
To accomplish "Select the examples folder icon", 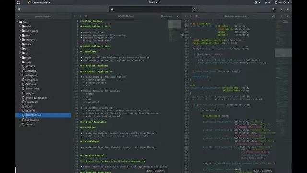I will [x=24, y=39].
